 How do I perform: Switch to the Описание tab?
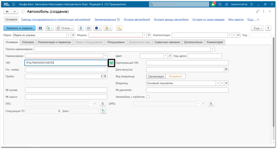click(x=28, y=42)
